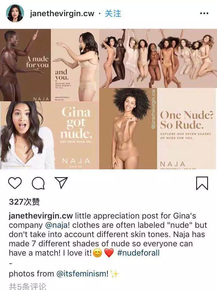Screen dimensions: 217x290
Task: Open the #nudeforall hashtag
Action: (138, 253)
